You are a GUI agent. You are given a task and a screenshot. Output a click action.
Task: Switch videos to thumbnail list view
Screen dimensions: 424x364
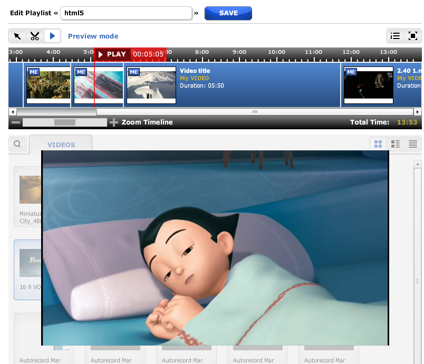click(x=396, y=144)
